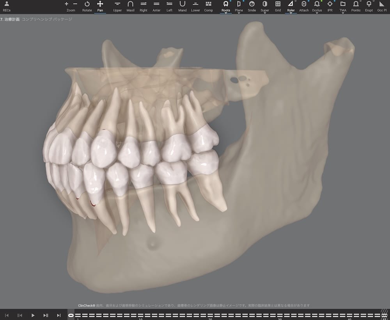Click the zoom out minus icon

75,4
